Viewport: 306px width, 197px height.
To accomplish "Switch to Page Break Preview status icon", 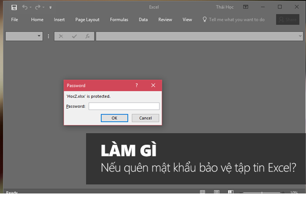I will 231,192.
